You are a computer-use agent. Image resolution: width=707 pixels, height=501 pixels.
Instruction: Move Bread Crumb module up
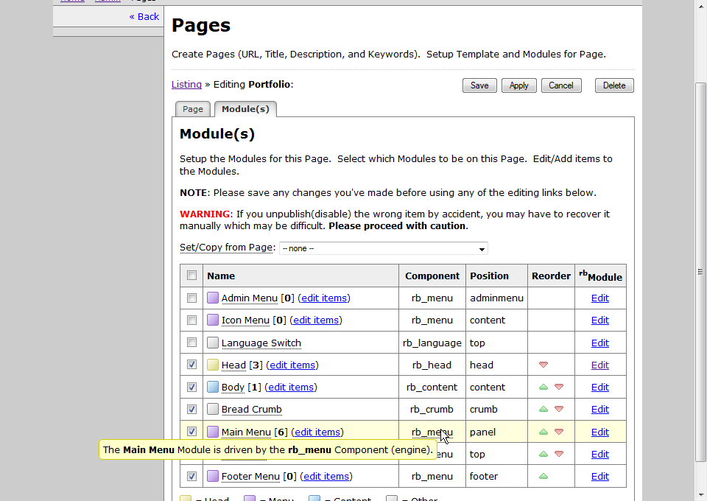point(544,409)
